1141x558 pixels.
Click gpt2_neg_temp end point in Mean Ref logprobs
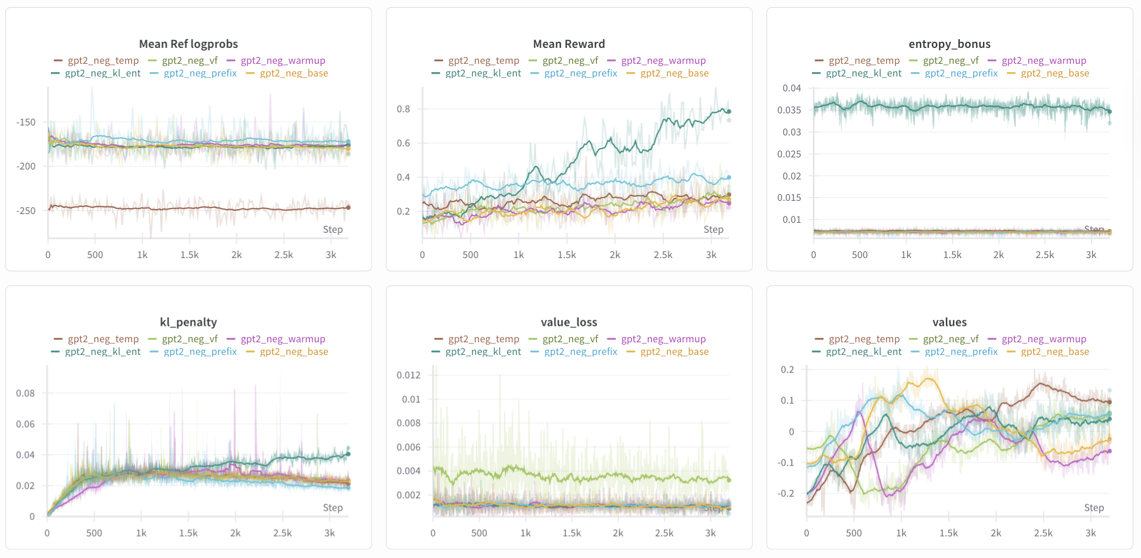(x=348, y=207)
